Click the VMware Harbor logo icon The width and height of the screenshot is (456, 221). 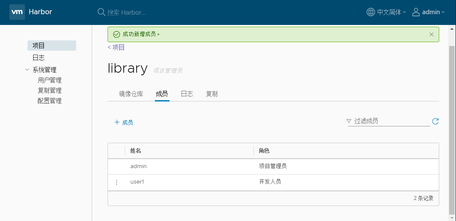[17, 12]
